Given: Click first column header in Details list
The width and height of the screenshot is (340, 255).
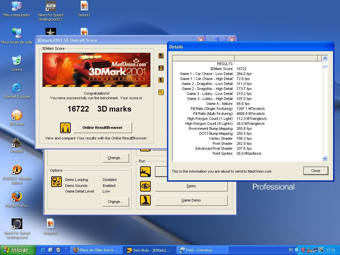Looking at the screenshot, I should click(x=204, y=58).
